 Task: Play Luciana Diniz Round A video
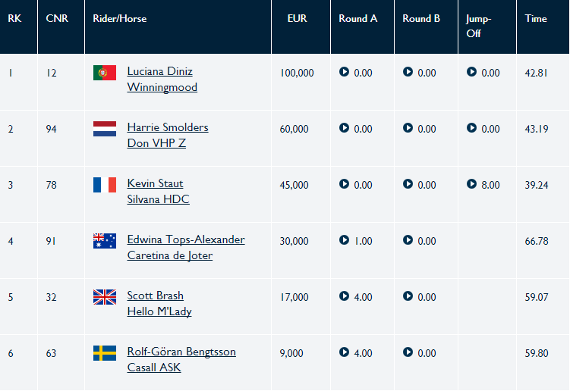[x=344, y=72]
